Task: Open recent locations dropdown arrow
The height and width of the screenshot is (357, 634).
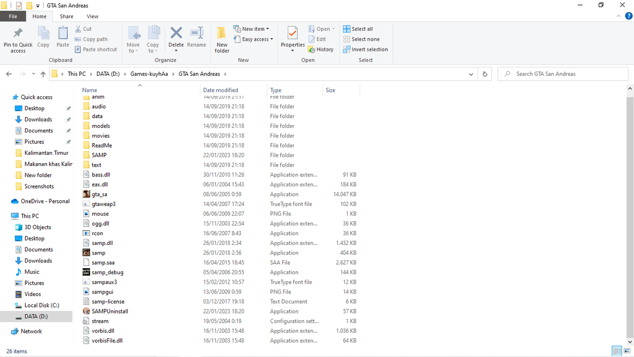Action: (x=34, y=74)
